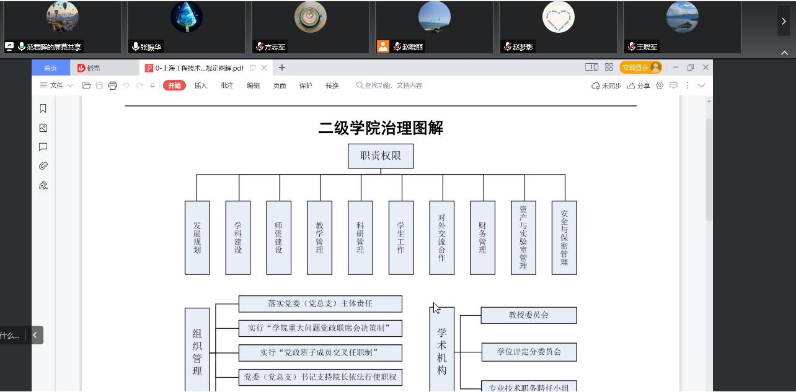Click the grid apps icon in title bar
The image size is (796, 392).
tap(609, 68)
